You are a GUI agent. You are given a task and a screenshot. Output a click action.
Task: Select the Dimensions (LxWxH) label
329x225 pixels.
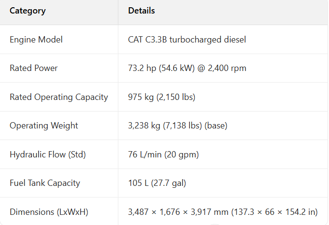[49, 212]
